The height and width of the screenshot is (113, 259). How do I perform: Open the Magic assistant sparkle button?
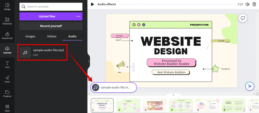[250, 86]
